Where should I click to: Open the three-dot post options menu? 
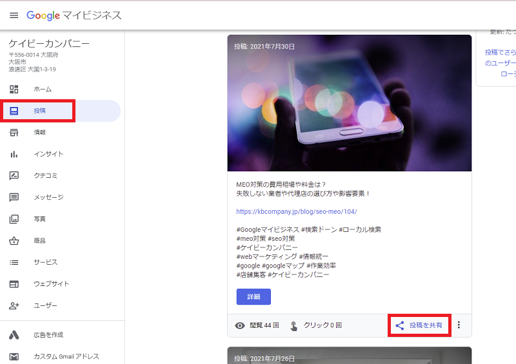coord(459,325)
